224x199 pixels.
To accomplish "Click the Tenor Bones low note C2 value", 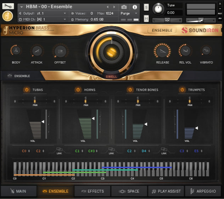I will [130, 151].
